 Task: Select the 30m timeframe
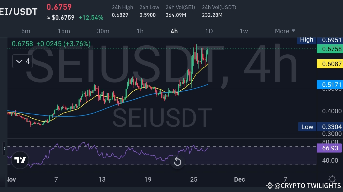coord(103,31)
